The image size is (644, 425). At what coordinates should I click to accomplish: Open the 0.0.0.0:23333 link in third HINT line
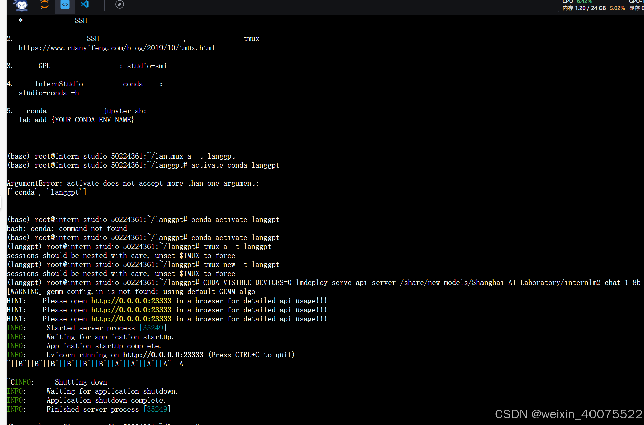(x=131, y=319)
